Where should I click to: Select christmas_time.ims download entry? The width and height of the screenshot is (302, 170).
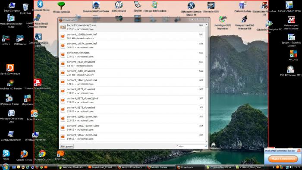pos(132,54)
